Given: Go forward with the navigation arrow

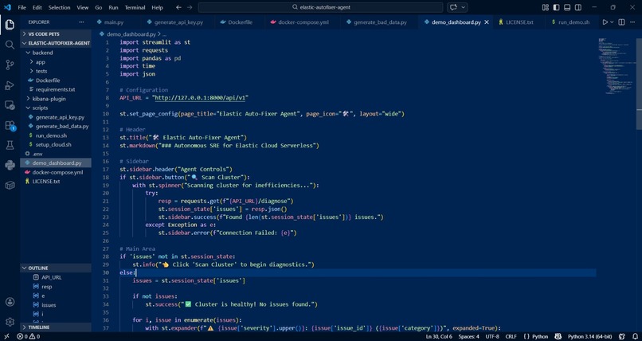Looking at the screenshot, I should (190, 7).
